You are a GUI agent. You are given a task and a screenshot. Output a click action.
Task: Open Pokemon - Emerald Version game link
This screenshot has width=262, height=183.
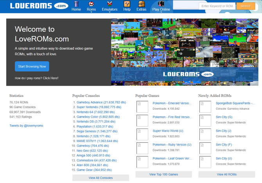point(172,103)
